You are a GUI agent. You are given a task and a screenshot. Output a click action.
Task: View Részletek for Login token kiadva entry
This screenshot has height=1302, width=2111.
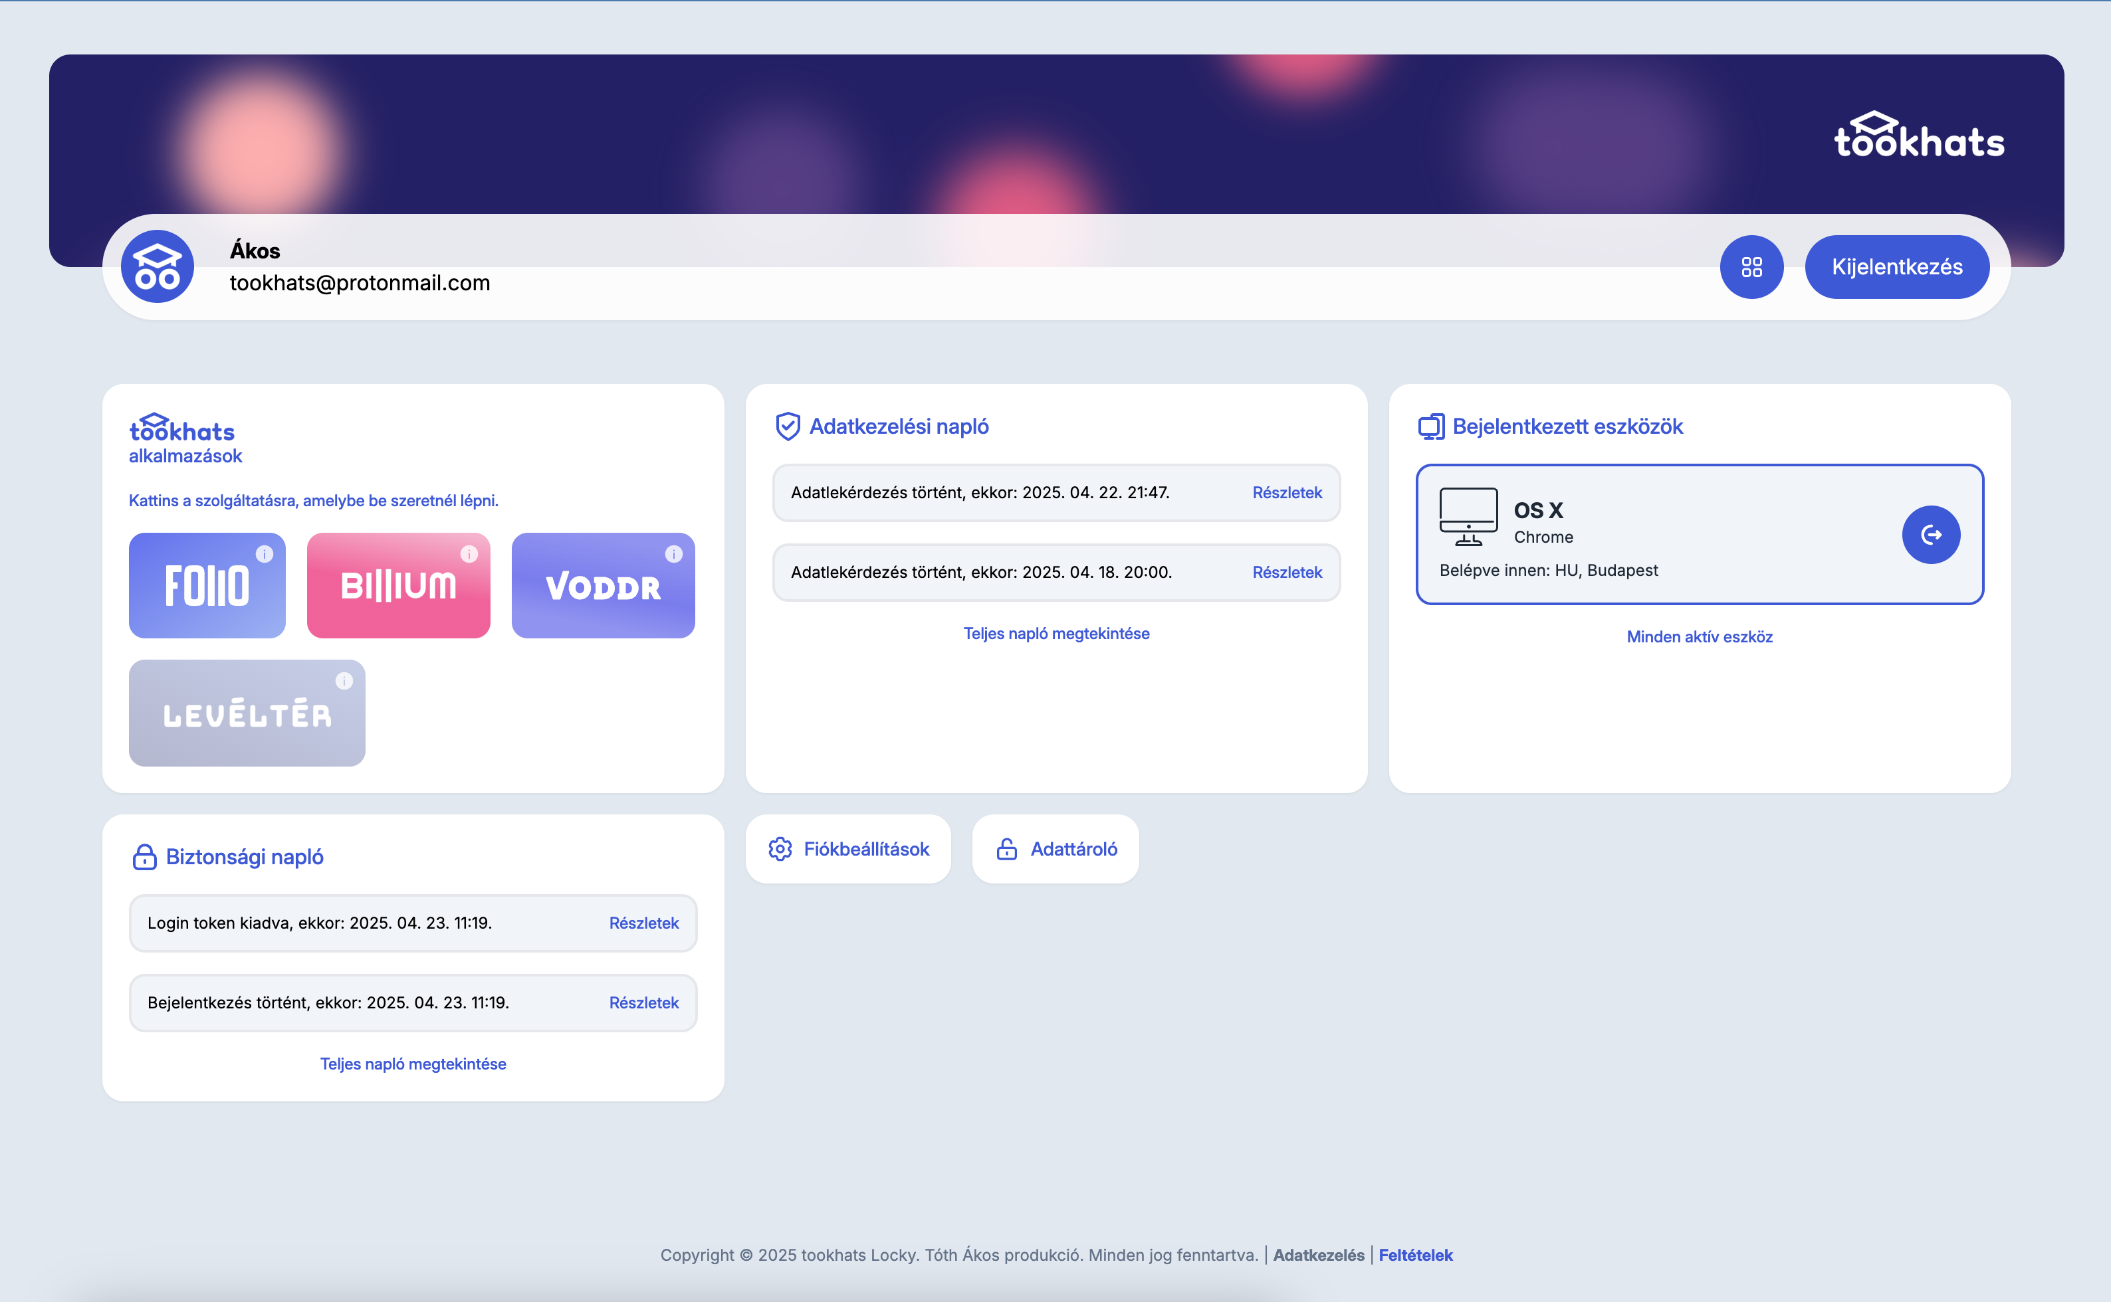click(x=643, y=923)
